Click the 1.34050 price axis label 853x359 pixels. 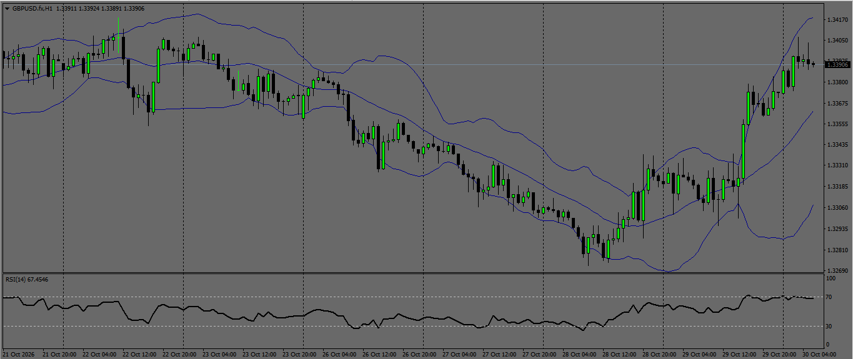coord(837,41)
